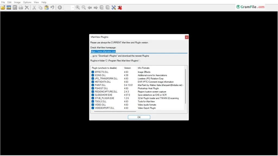Click the version value '0.4.13.61'
The width and height of the screenshot is (278, 156).
(128, 85)
